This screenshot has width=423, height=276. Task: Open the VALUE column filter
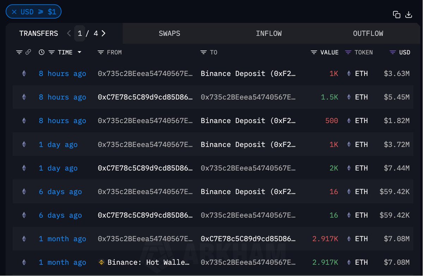coord(314,52)
